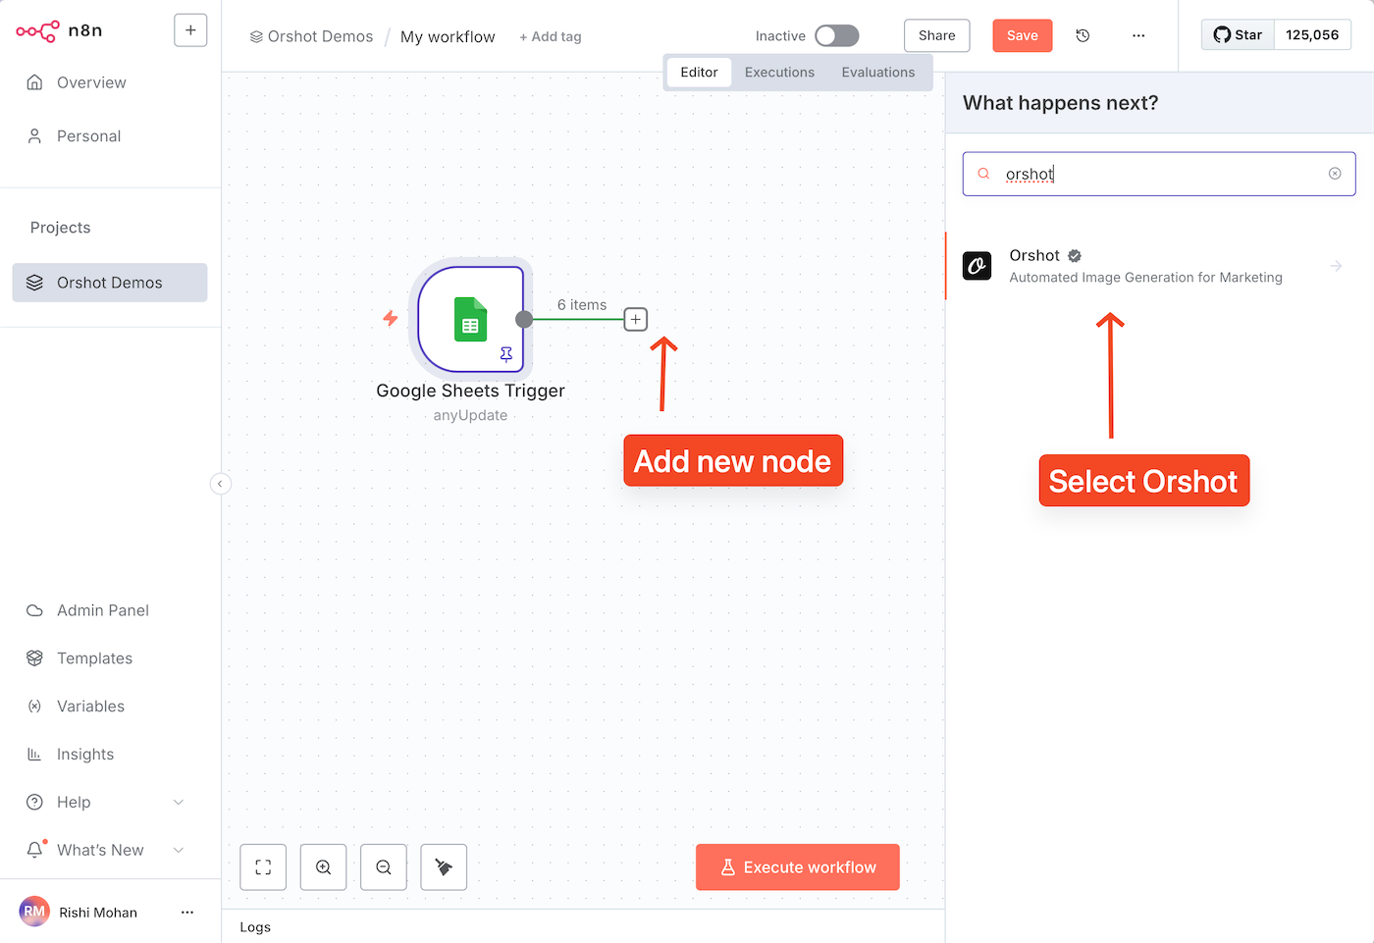Switch to the Editor tab
The image size is (1374, 943).
click(699, 73)
